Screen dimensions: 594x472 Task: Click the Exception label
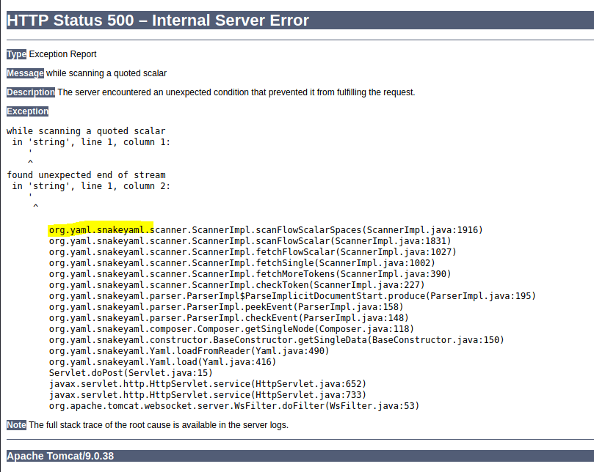click(x=28, y=111)
